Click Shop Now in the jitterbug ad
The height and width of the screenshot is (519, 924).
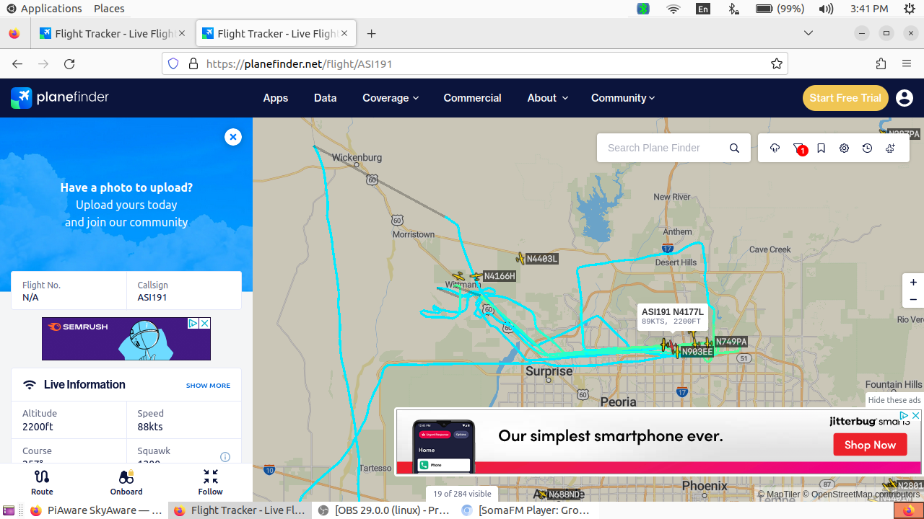(x=870, y=445)
